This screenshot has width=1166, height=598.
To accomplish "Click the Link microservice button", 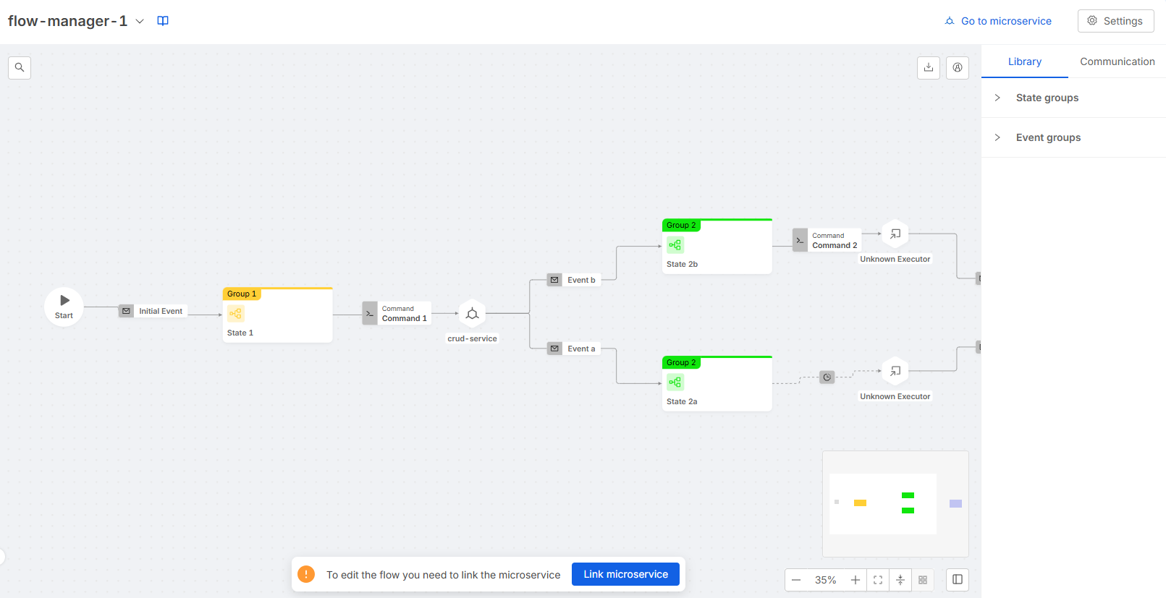I will click(625, 574).
